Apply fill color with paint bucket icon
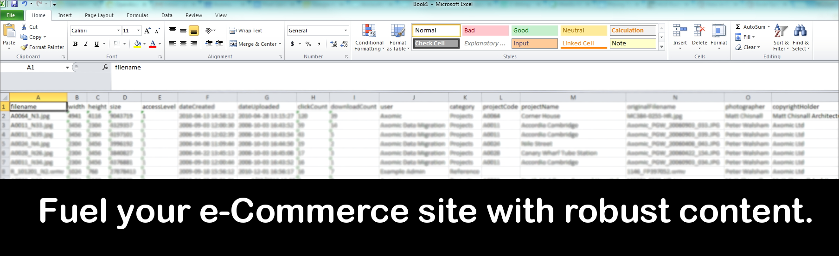Viewport: 839px width, 256px height. 137,44
